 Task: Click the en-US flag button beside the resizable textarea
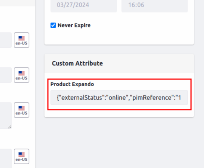click(21, 110)
